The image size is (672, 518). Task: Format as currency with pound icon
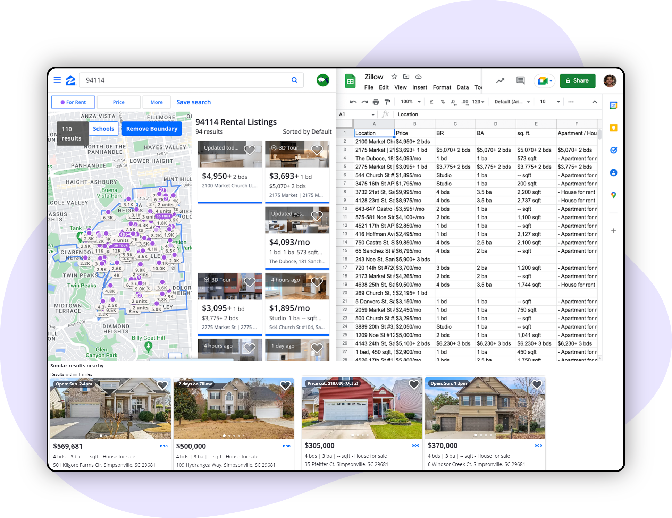[431, 102]
